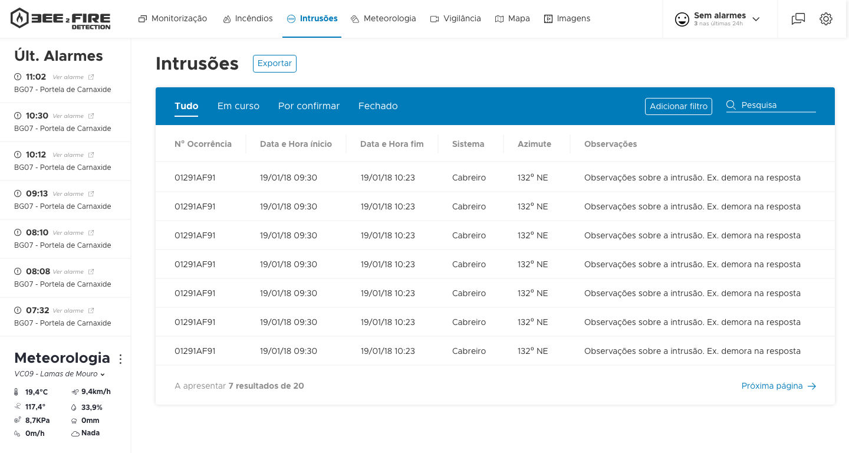Viewport: 849px width, 453px height.
Task: Click the thermometer icon beside 19,4°C
Action: (17, 392)
